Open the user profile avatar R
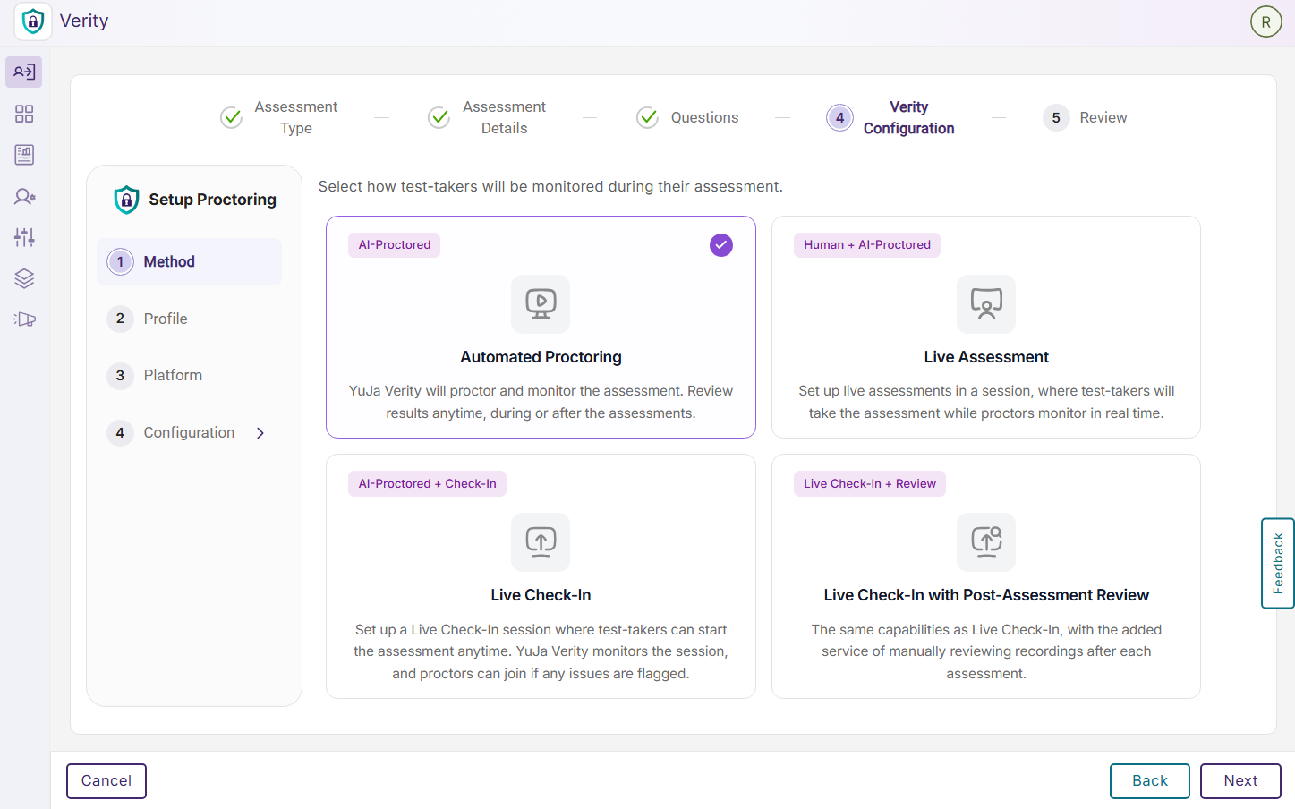Screen dimensions: 1295x809 click(x=1265, y=21)
